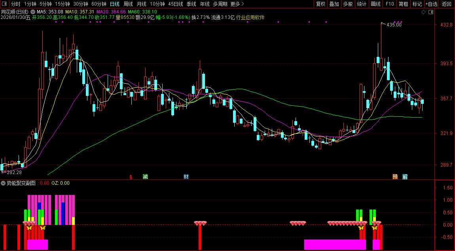Image resolution: width=455 pixels, height=251 pixels.
Task: Open the orange 预 forecast marker
Action: tap(395, 176)
